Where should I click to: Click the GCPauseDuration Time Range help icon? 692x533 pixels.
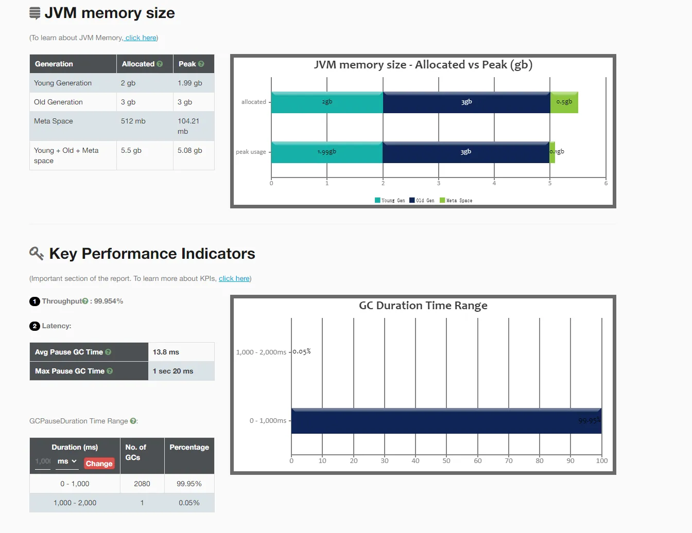133,421
